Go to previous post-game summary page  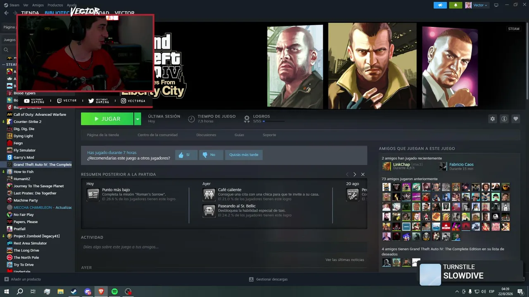point(347,174)
